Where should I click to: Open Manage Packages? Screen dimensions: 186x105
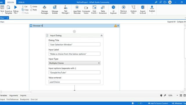[x=44, y=10]
